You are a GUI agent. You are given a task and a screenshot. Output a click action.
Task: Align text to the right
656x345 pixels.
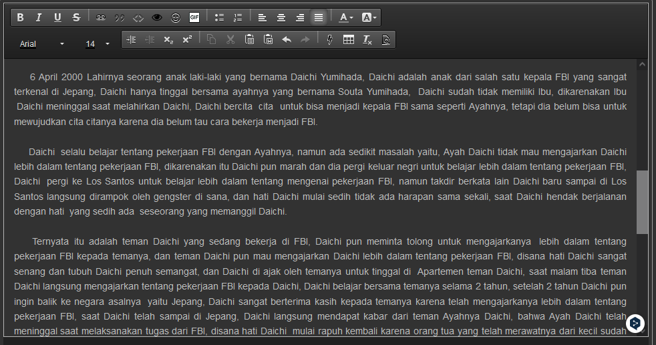[x=300, y=17]
